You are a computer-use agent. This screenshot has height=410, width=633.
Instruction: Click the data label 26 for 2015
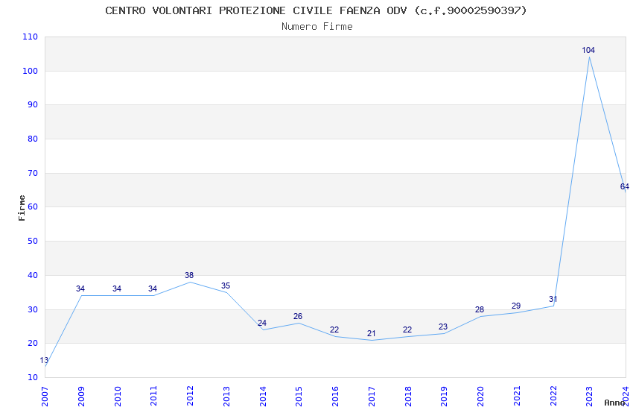pos(298,316)
